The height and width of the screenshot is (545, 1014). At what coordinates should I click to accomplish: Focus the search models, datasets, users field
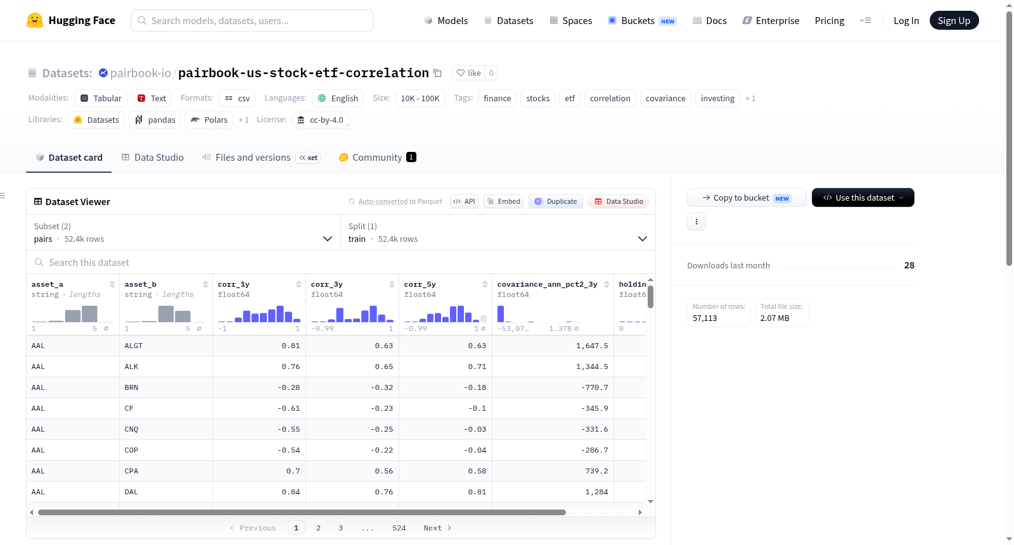point(252,20)
